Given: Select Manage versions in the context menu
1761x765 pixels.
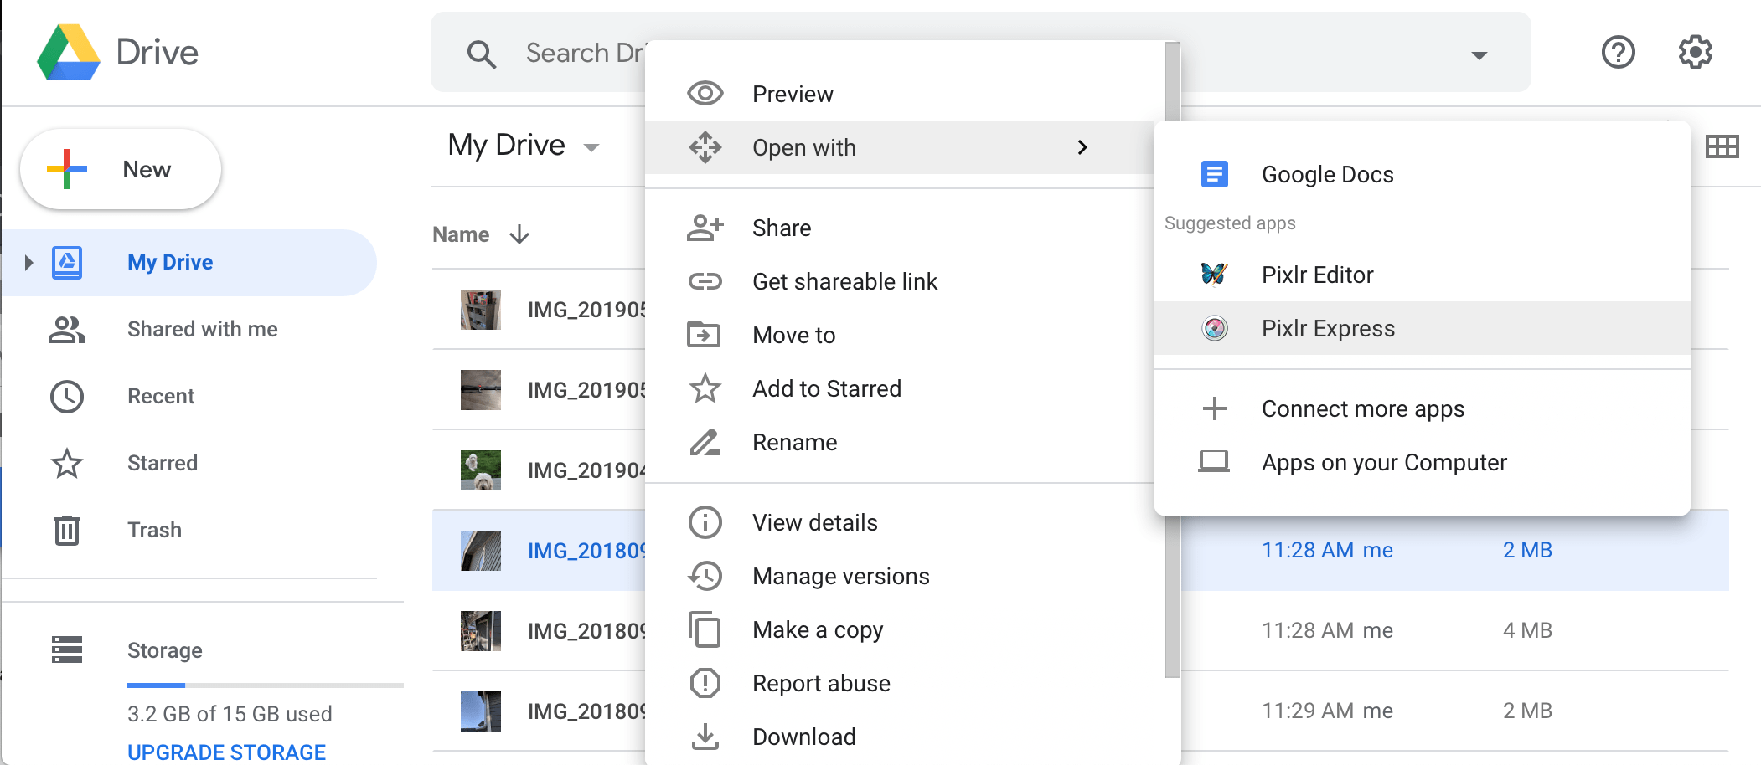Looking at the screenshot, I should coord(840,576).
